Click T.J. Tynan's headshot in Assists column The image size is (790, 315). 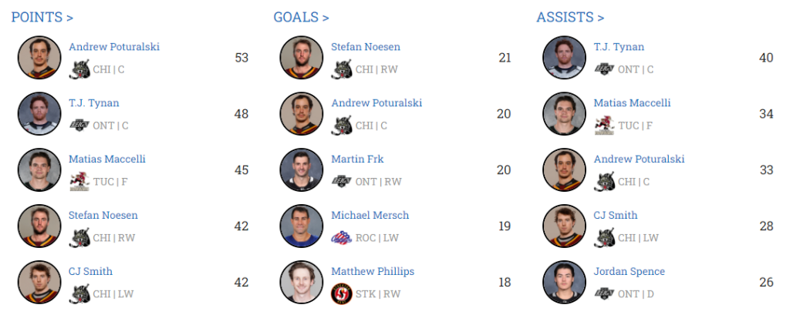coord(564,58)
